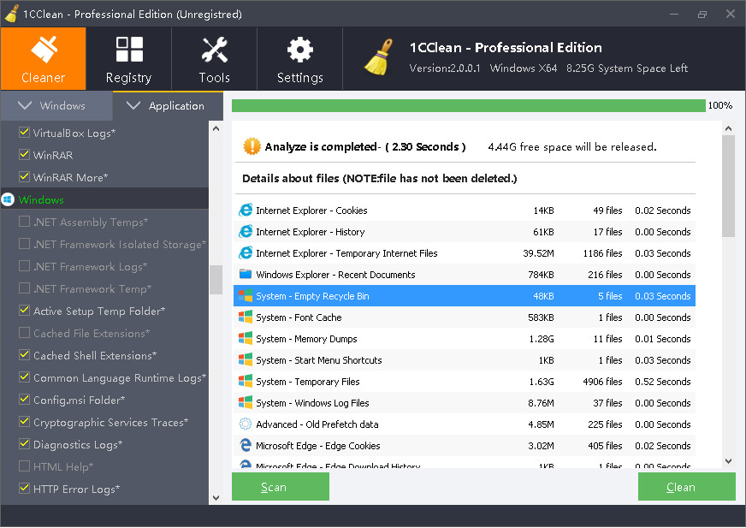Switch to the Application list tab
The image size is (746, 528).
pos(168,106)
